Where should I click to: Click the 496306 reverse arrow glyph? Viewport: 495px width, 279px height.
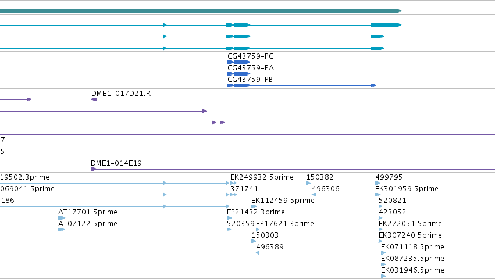pos(314,195)
